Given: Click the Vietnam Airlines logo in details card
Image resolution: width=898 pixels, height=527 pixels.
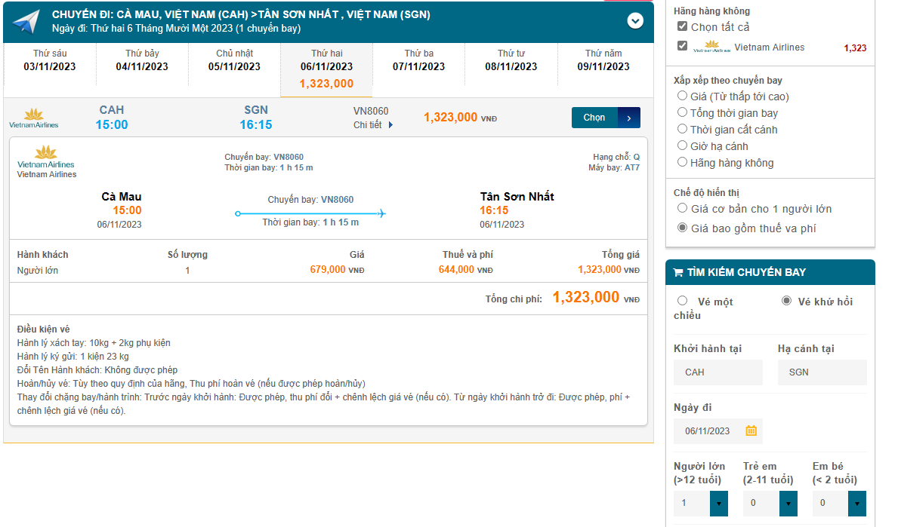Looking at the screenshot, I should 46,157.
